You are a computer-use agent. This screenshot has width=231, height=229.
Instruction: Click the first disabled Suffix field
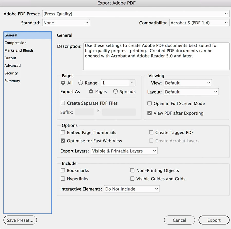[x=84, y=112]
